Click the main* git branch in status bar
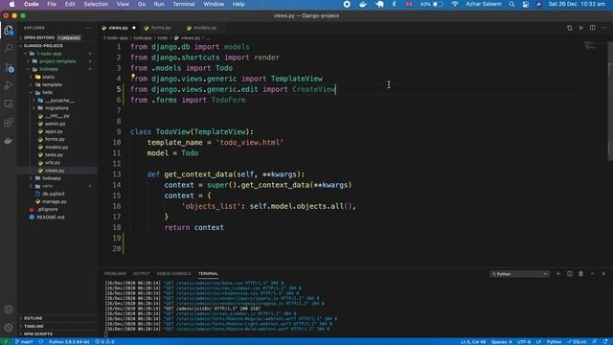 [24, 341]
